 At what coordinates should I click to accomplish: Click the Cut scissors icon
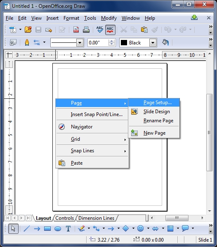click(x=124, y=30)
